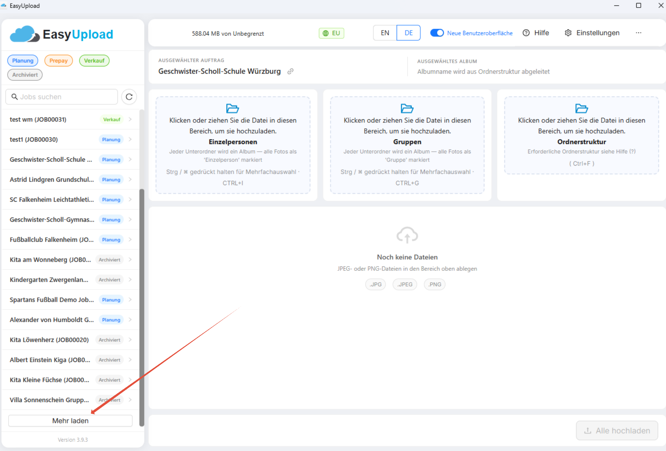The image size is (666, 451).
Task: Click the cloud upload icon above Noch keine Dateien
Action: [x=407, y=235]
